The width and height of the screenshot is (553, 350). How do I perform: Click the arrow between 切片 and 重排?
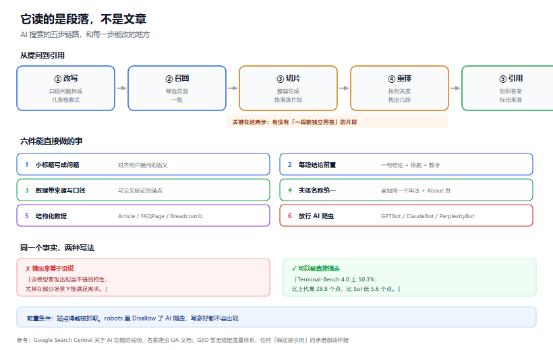pos(344,88)
